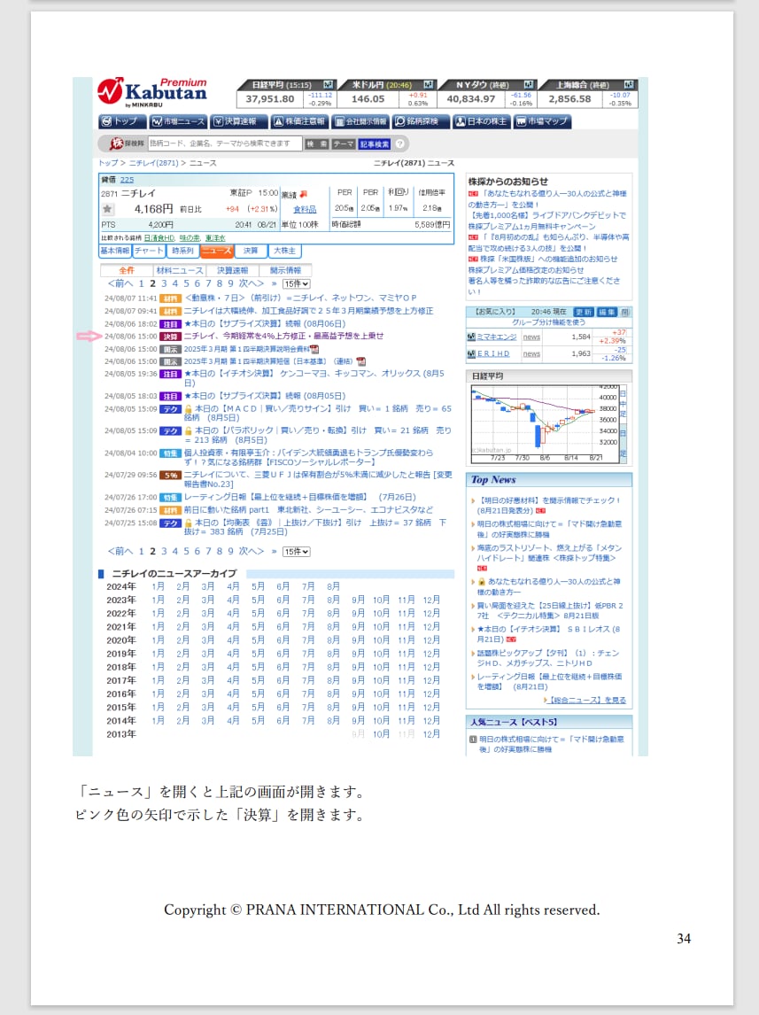
Task: Click lock icon on パラボリック article
Action: point(189,430)
